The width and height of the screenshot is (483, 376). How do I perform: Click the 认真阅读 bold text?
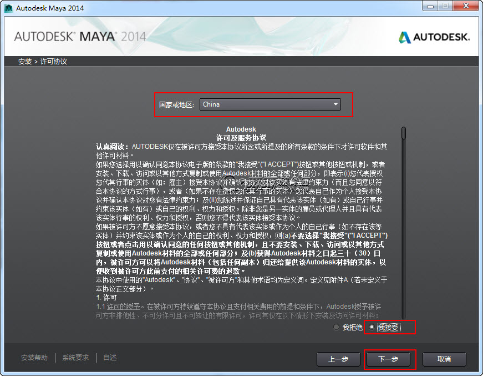tap(112, 147)
